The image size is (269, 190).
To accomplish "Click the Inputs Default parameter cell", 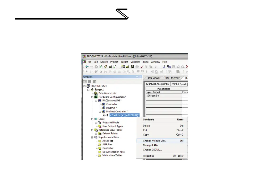I will [x=164, y=92].
